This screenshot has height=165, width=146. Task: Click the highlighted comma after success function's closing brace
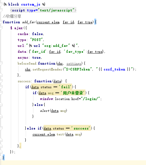pos(20,146)
